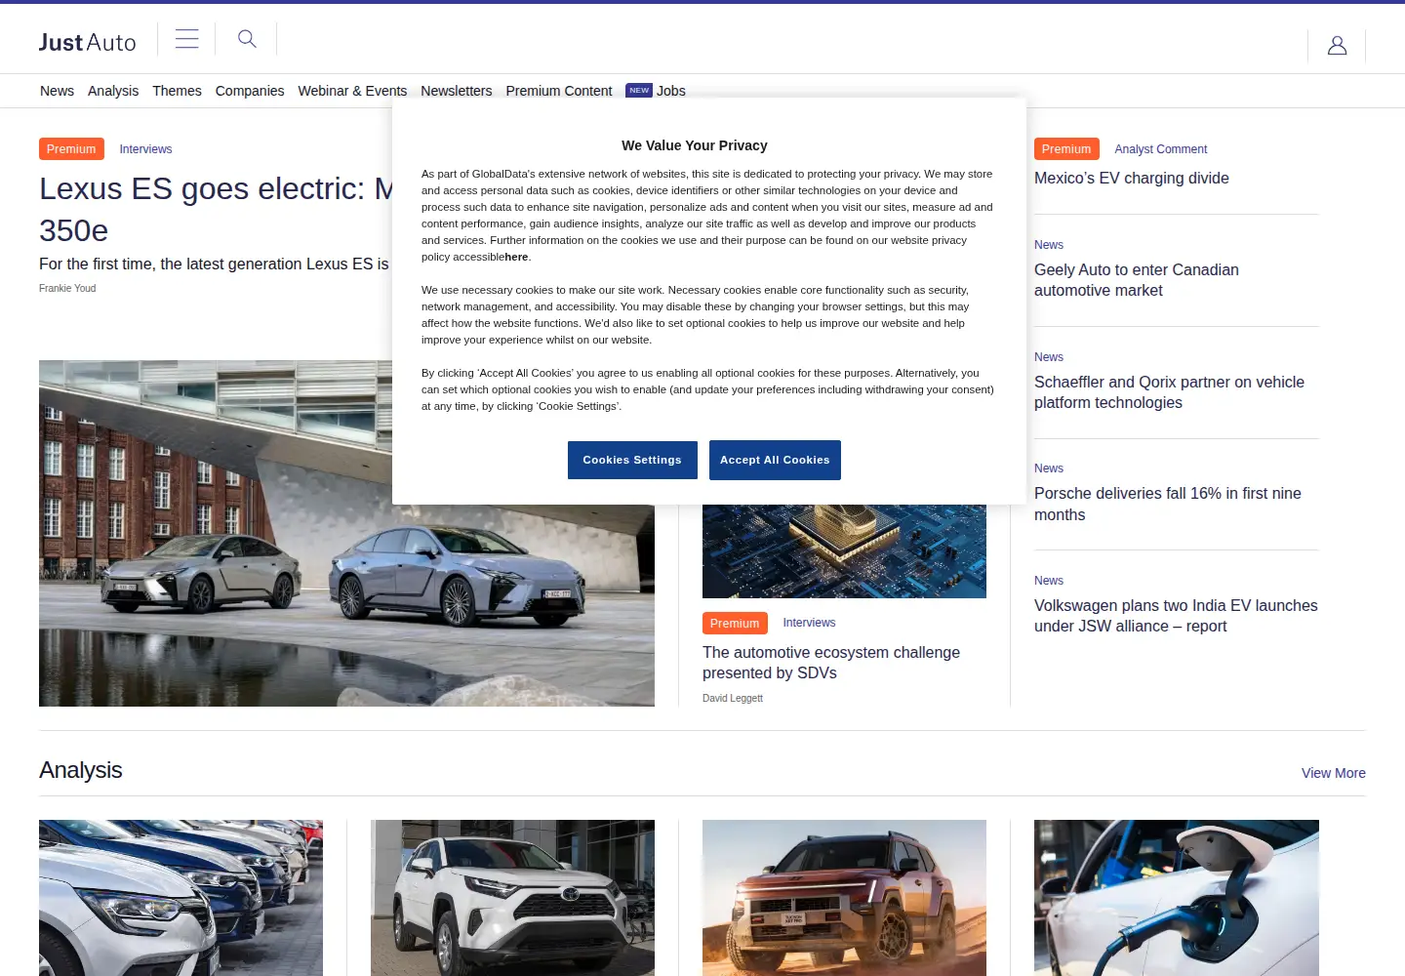Click News label above Geely article

tap(1049, 245)
